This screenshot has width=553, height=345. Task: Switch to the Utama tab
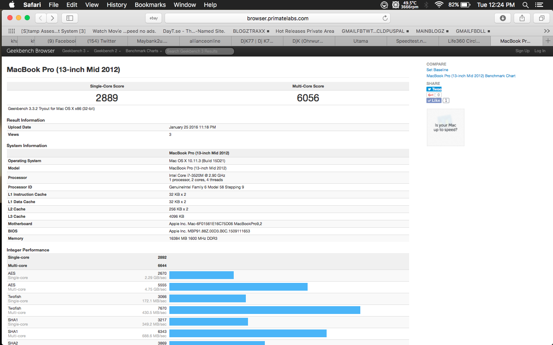361,41
